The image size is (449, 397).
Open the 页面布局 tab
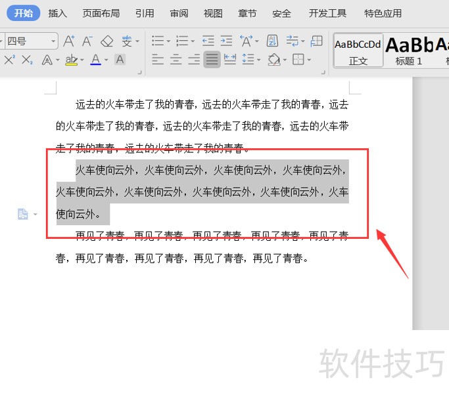point(101,13)
